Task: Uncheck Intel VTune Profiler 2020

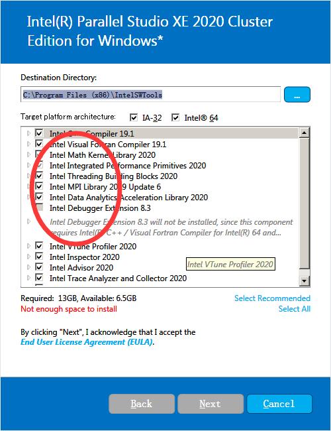Action: [39, 246]
